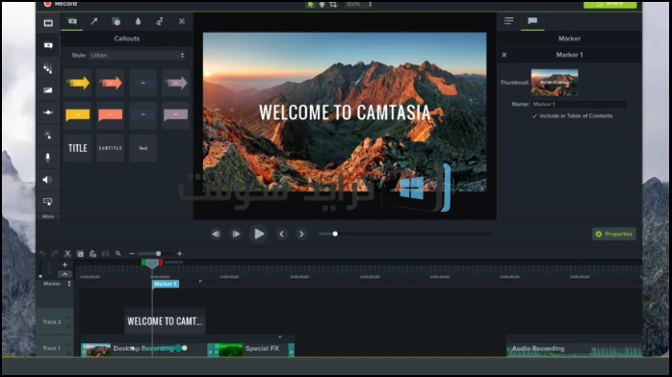Select the mauve speech bubble callout

tap(176, 114)
